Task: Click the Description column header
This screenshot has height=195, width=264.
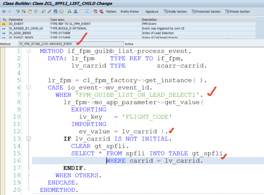Action: coord(199,20)
